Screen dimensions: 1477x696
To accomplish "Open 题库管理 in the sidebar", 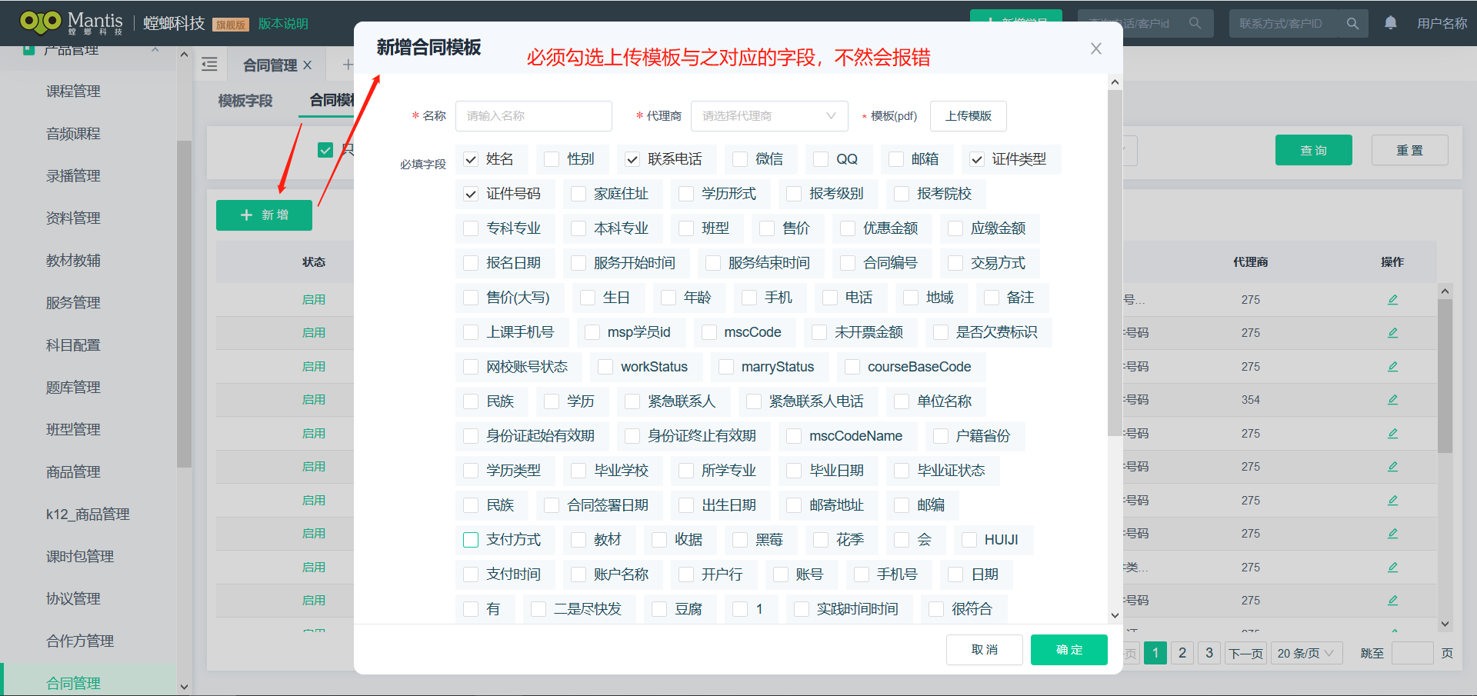I will pyautogui.click(x=73, y=388).
